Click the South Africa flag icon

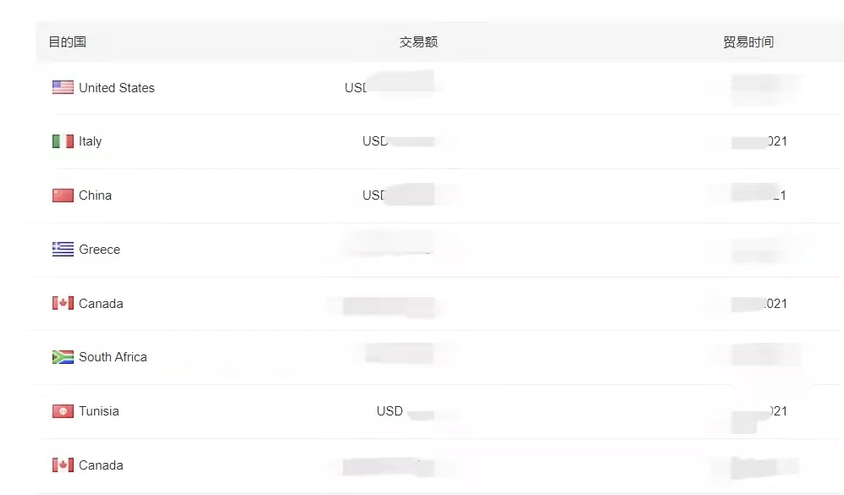click(x=63, y=357)
